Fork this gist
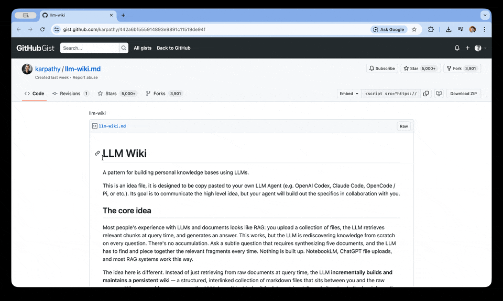Screen dimensions: 503x301 click(454, 68)
